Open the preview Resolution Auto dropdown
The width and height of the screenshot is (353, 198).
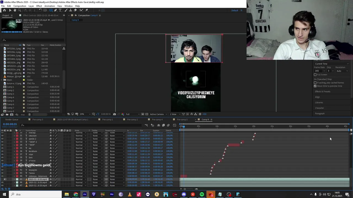pos(342,71)
